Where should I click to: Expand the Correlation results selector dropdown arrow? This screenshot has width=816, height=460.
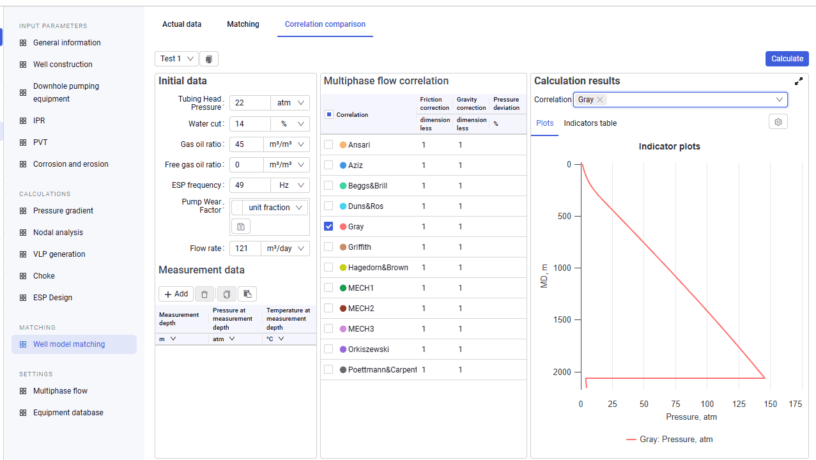tap(780, 100)
